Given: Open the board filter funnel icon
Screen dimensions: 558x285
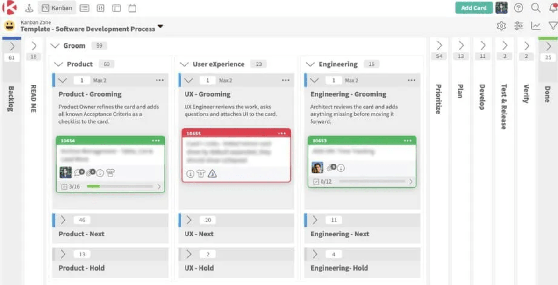Looking at the screenshot, I should pos(553,26).
